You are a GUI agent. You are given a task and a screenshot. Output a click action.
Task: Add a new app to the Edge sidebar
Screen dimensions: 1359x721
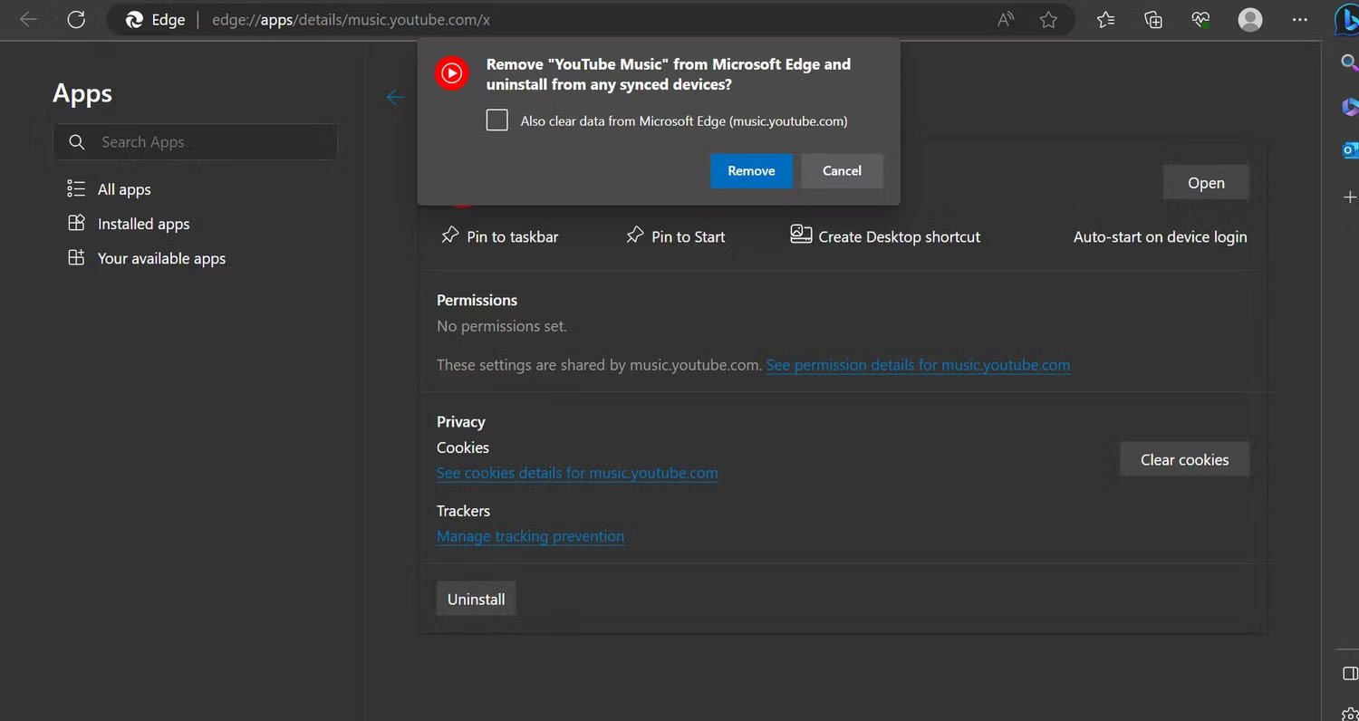coord(1349,197)
